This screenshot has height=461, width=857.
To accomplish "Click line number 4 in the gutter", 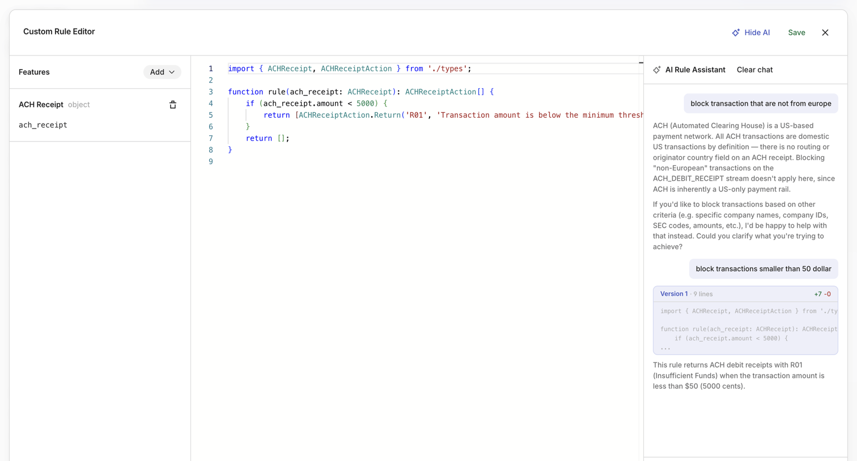I will (x=211, y=104).
